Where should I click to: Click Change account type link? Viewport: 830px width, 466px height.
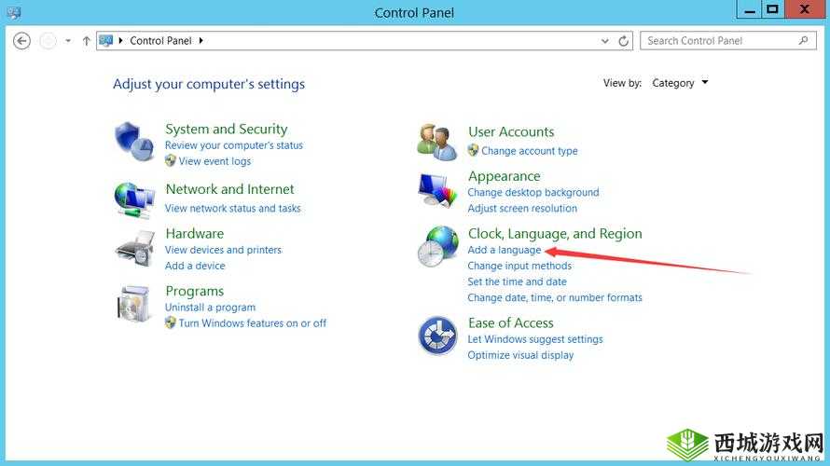(x=529, y=151)
